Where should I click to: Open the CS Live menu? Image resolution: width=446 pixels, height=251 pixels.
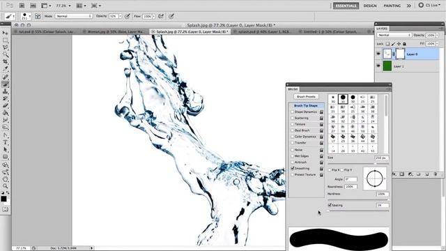(x=429, y=6)
